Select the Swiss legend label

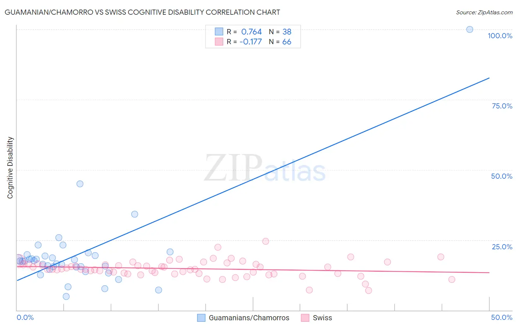(x=322, y=318)
